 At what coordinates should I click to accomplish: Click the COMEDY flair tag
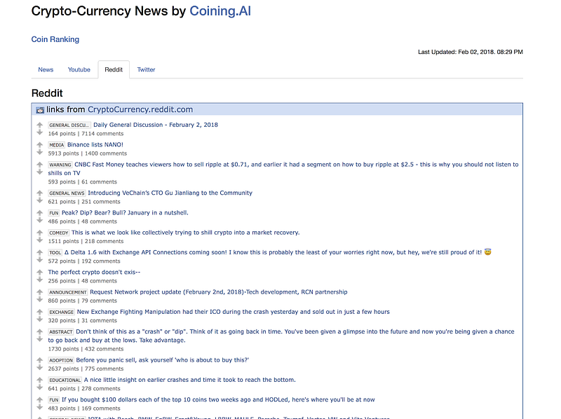pyautogui.click(x=59, y=233)
